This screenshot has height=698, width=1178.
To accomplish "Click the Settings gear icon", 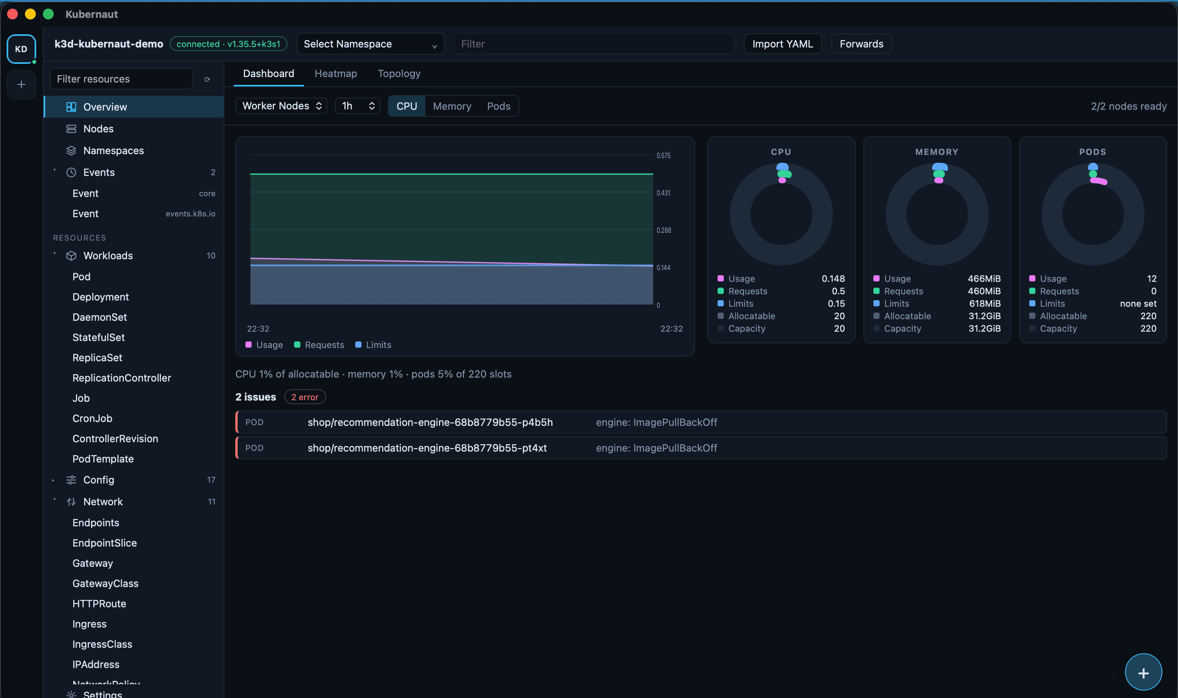I will [71, 694].
